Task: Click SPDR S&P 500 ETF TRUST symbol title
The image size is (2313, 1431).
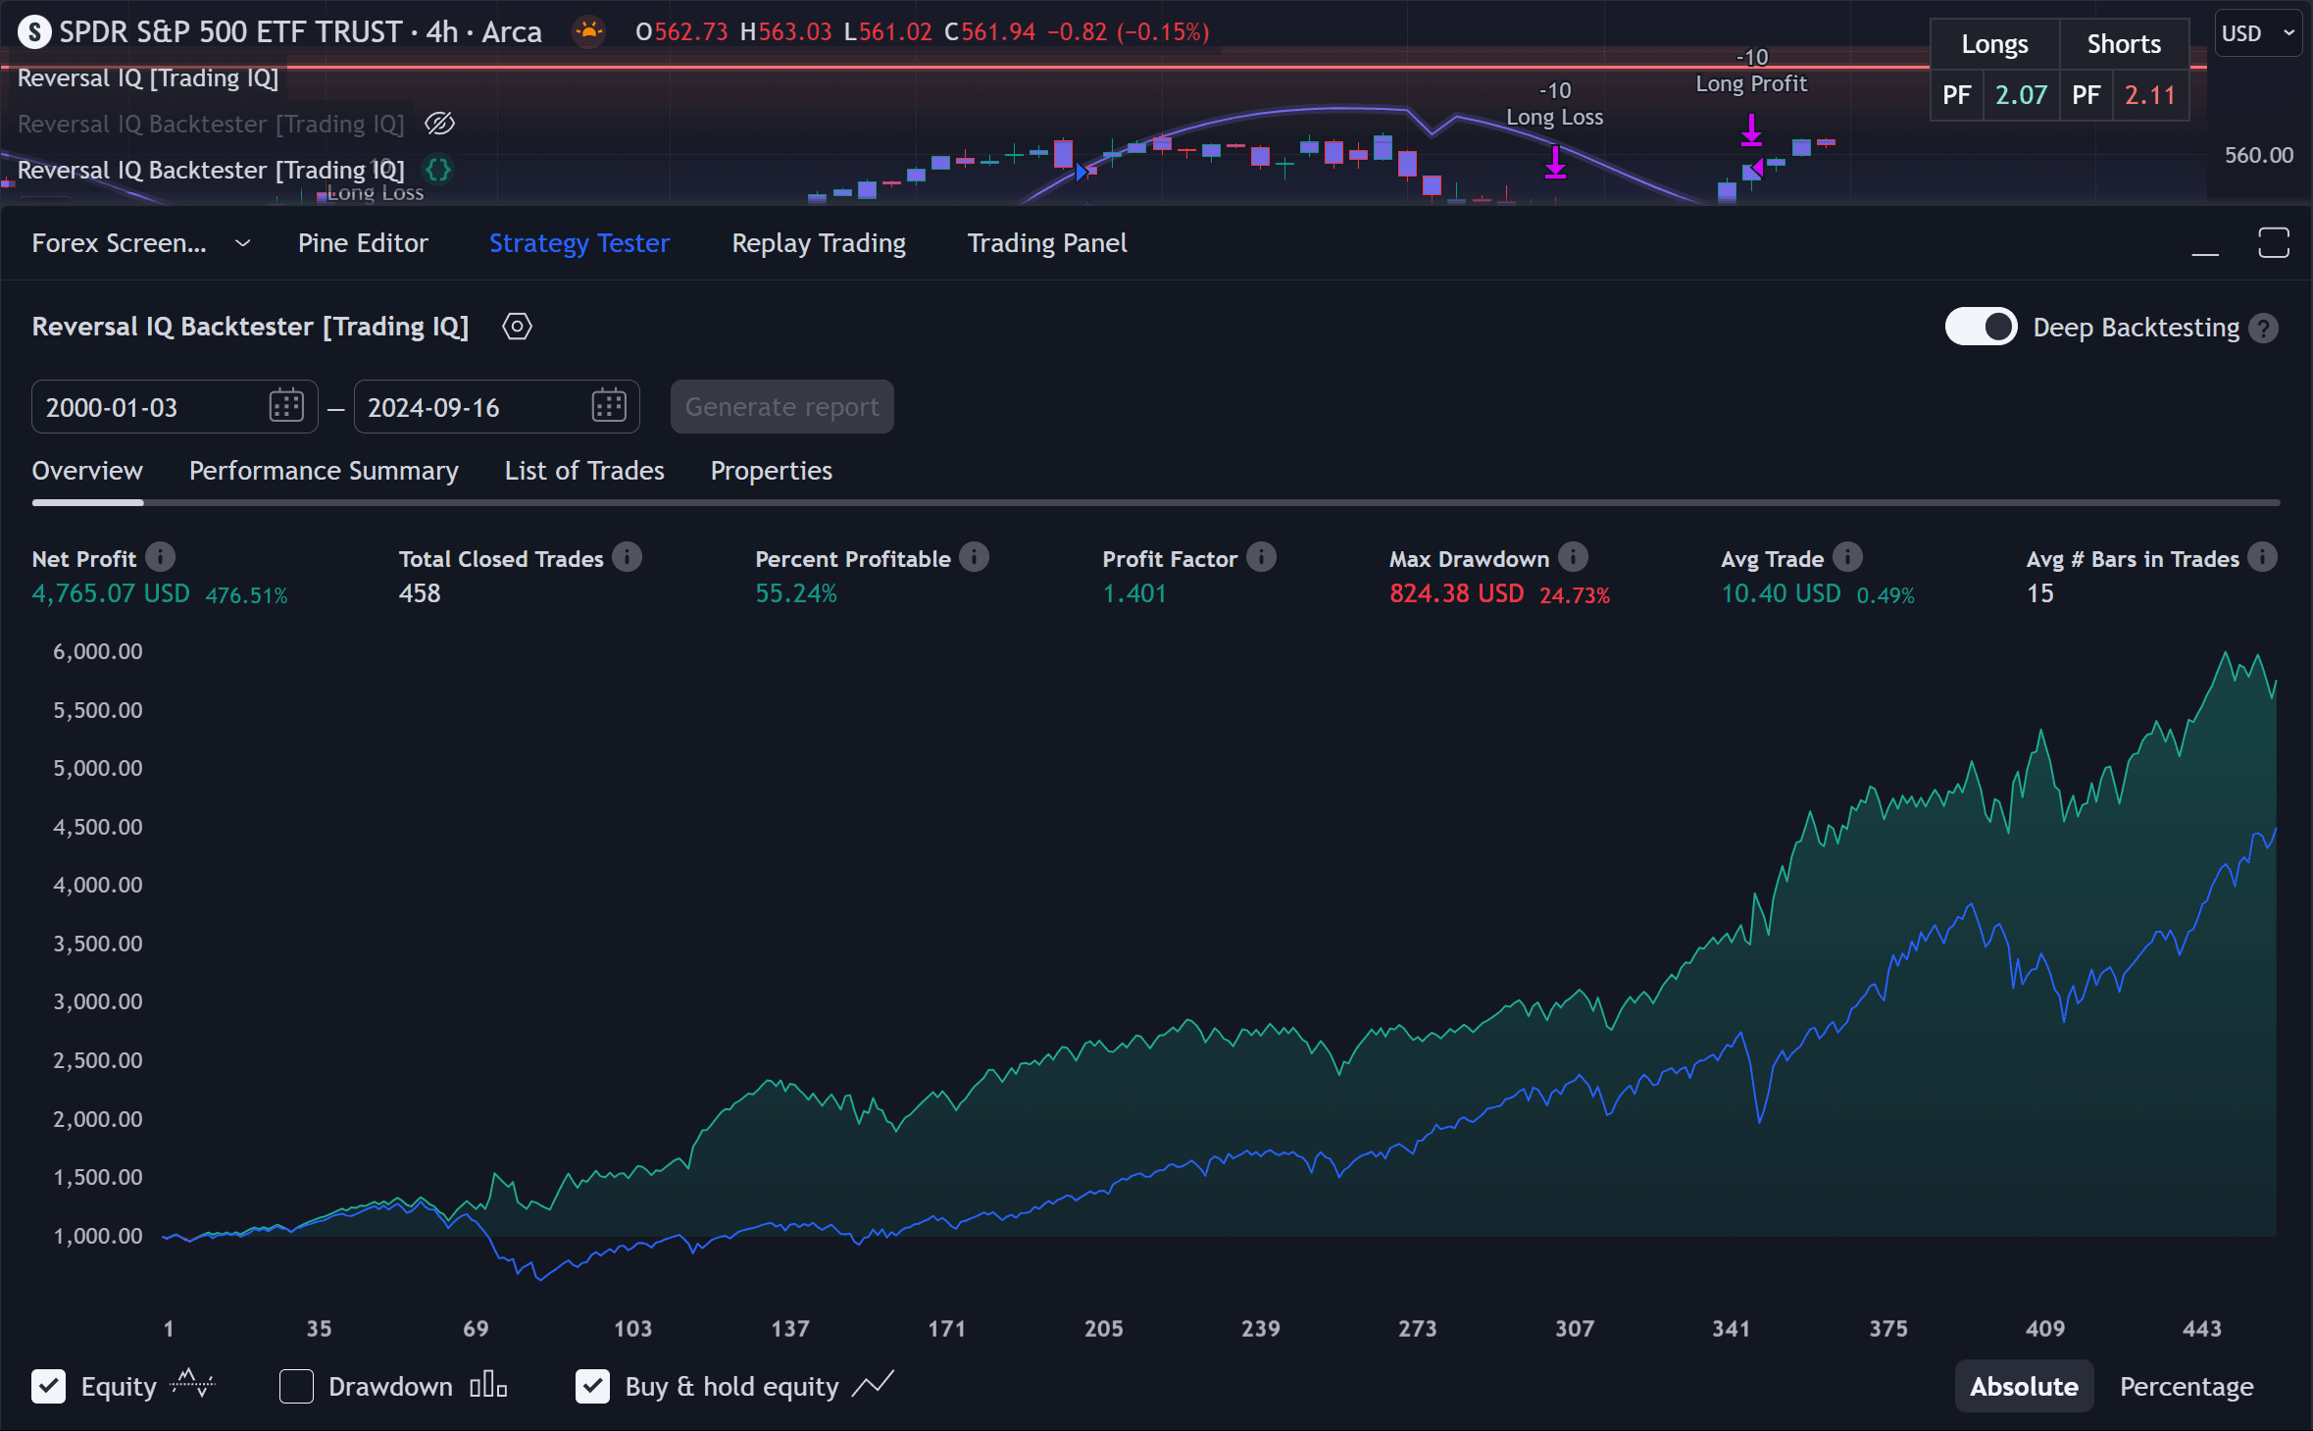Action: [230, 32]
